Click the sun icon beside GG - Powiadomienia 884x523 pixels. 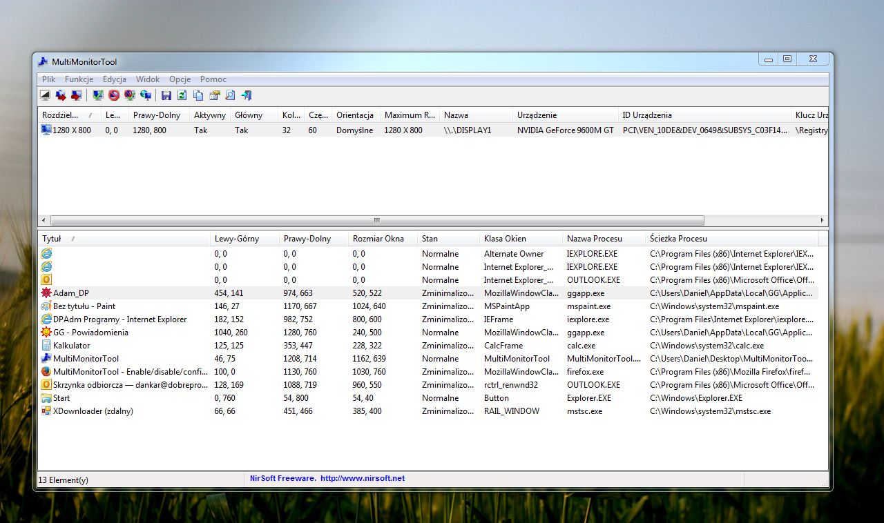point(46,332)
